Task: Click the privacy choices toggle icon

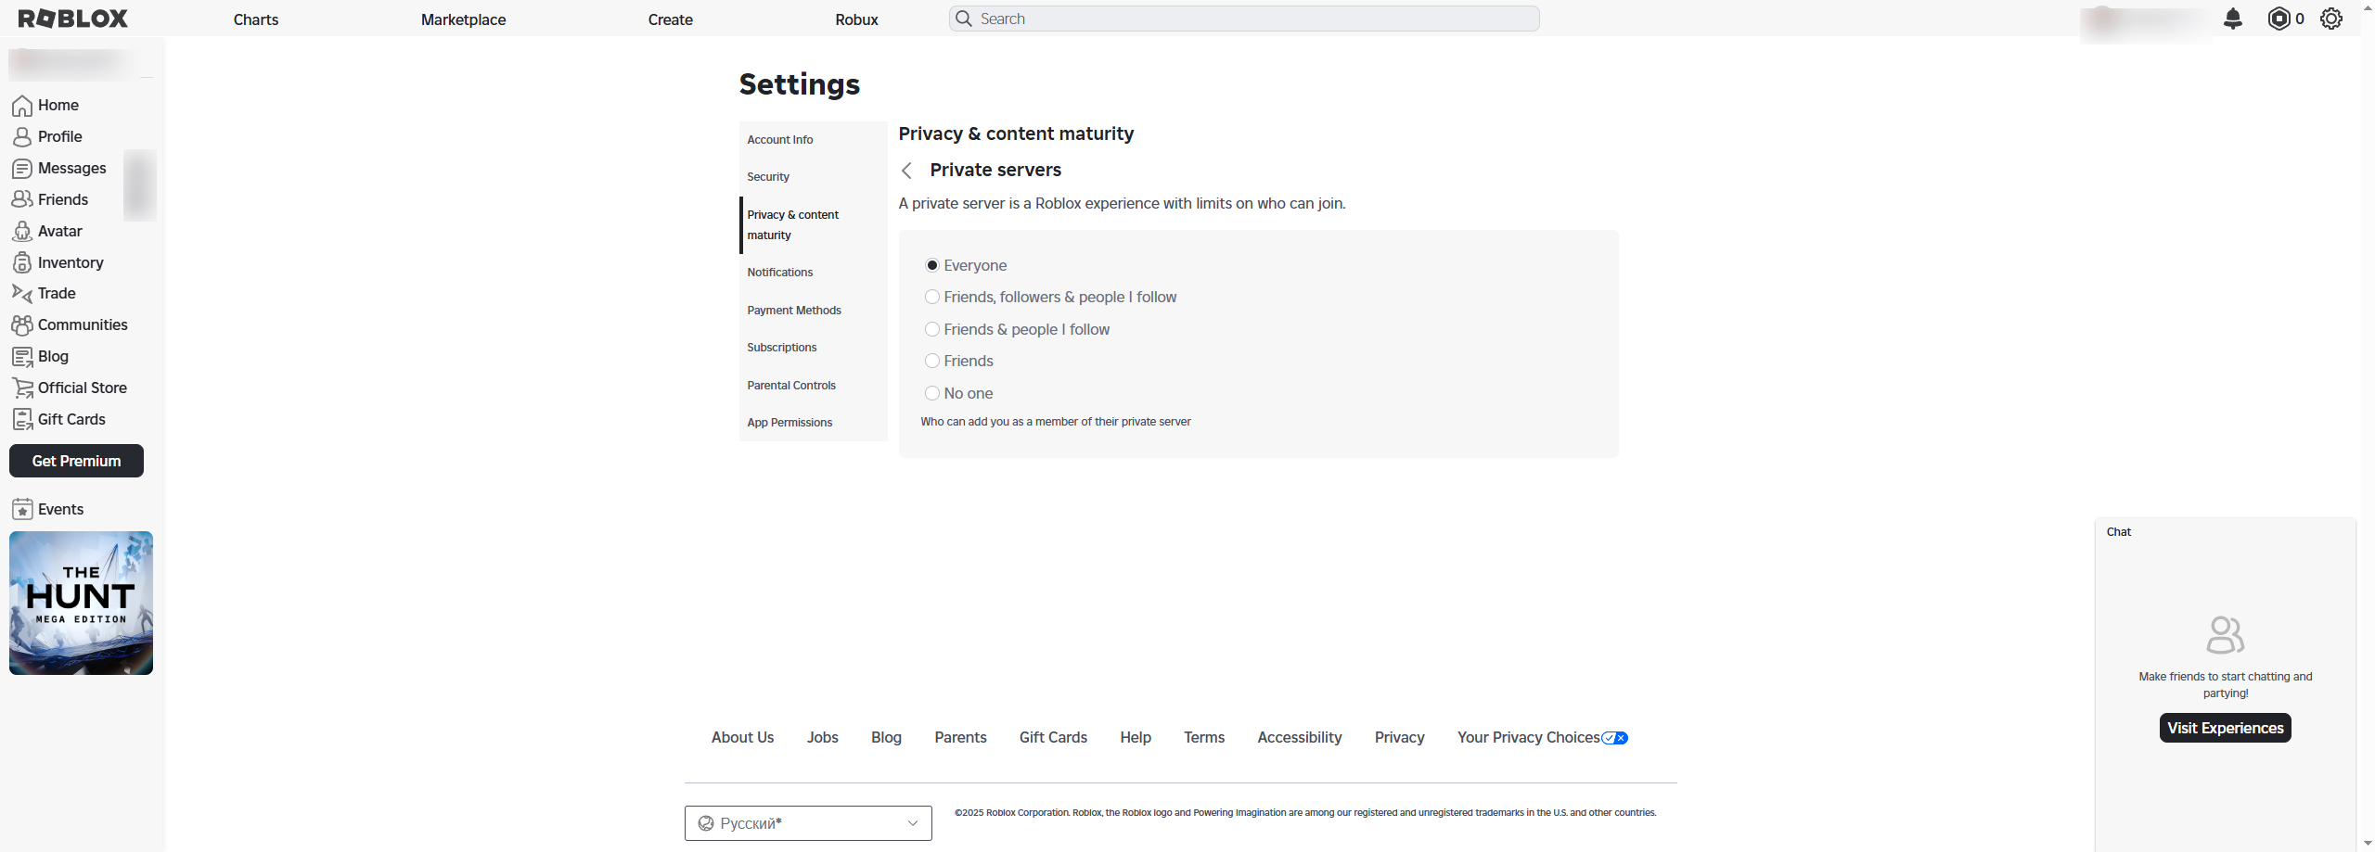Action: pyautogui.click(x=1615, y=738)
